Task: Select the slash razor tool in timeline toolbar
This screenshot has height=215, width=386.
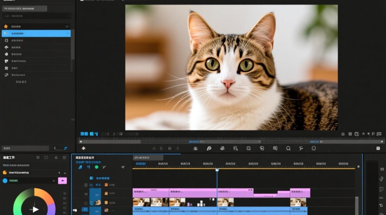Action: pyautogui.click(x=104, y=167)
